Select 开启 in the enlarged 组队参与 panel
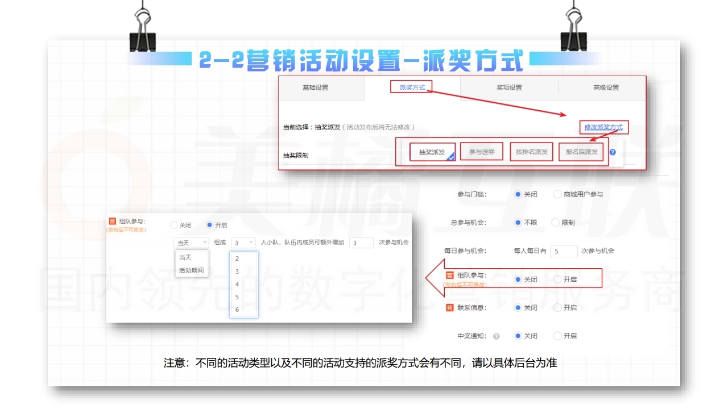 point(210,225)
